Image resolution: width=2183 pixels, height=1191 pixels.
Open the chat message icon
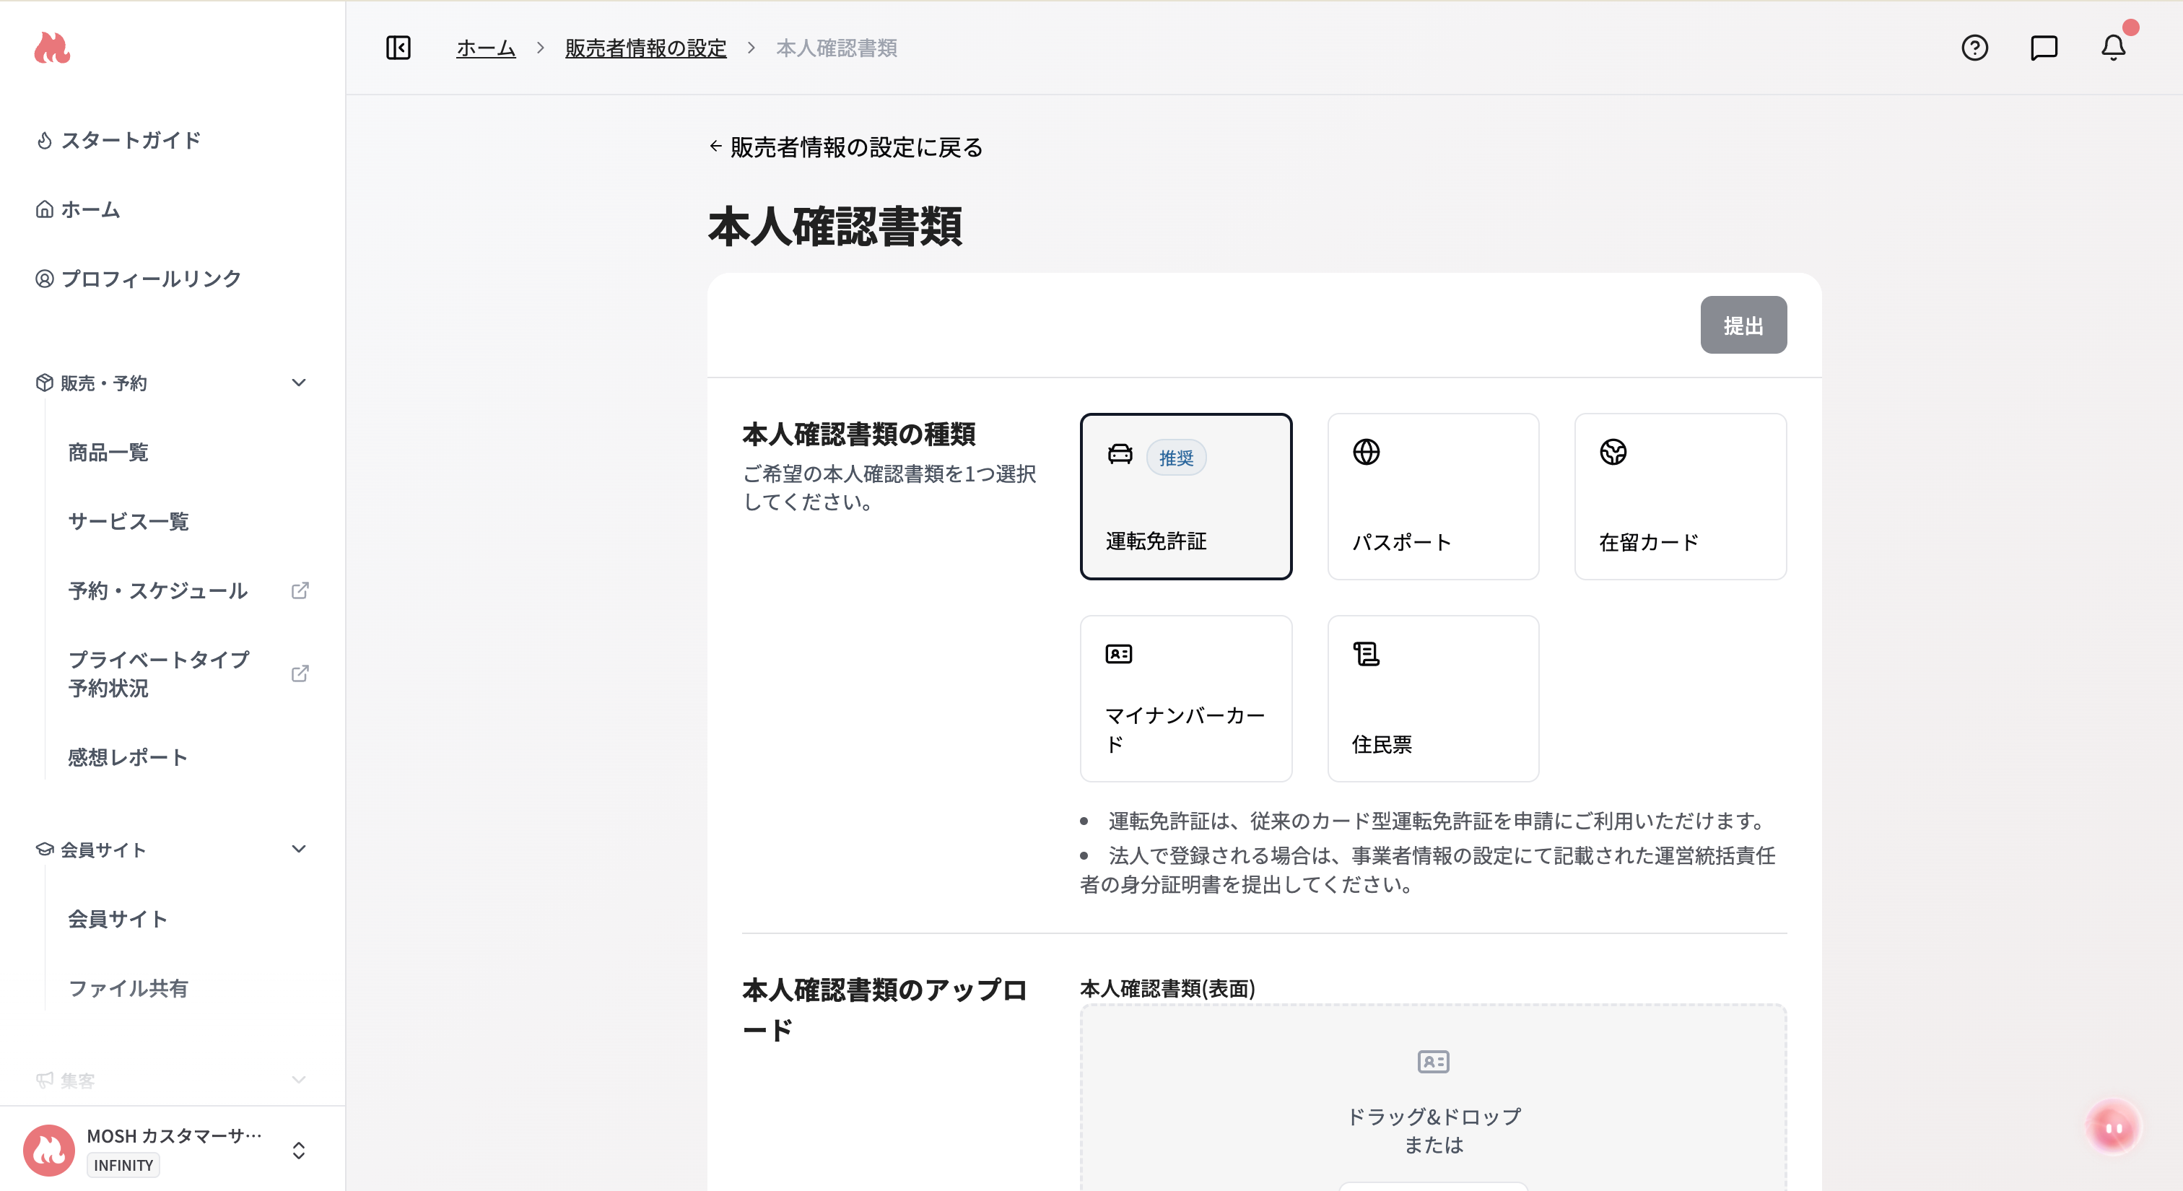(x=2044, y=48)
